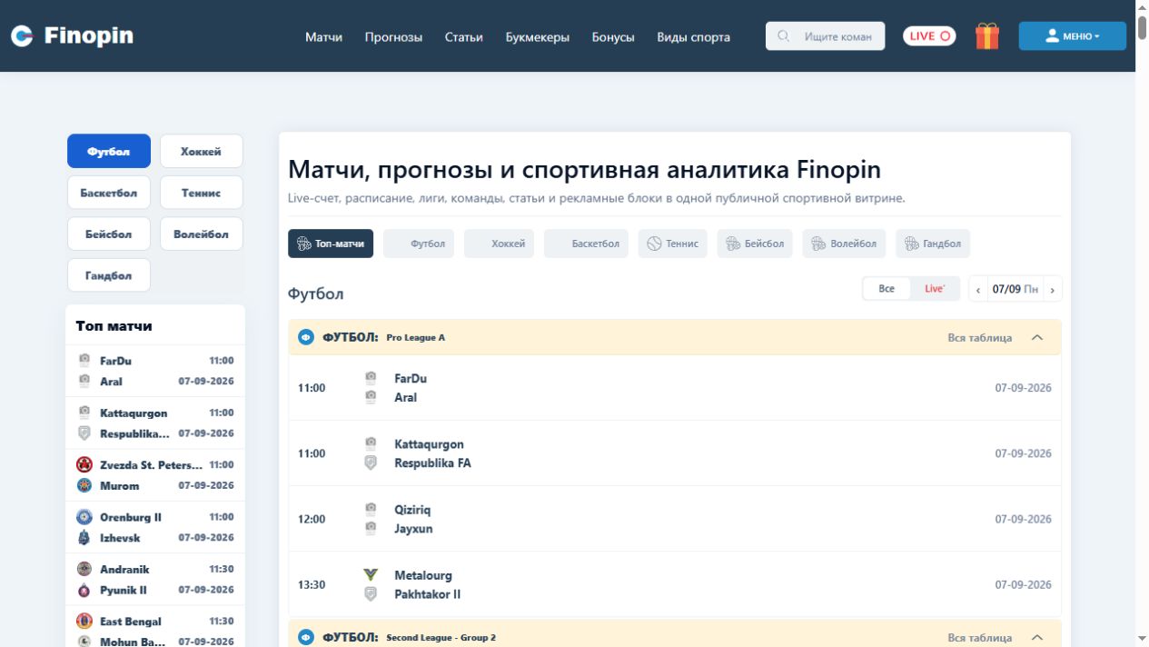Open Вся таблица for Pro League A

coord(979,337)
